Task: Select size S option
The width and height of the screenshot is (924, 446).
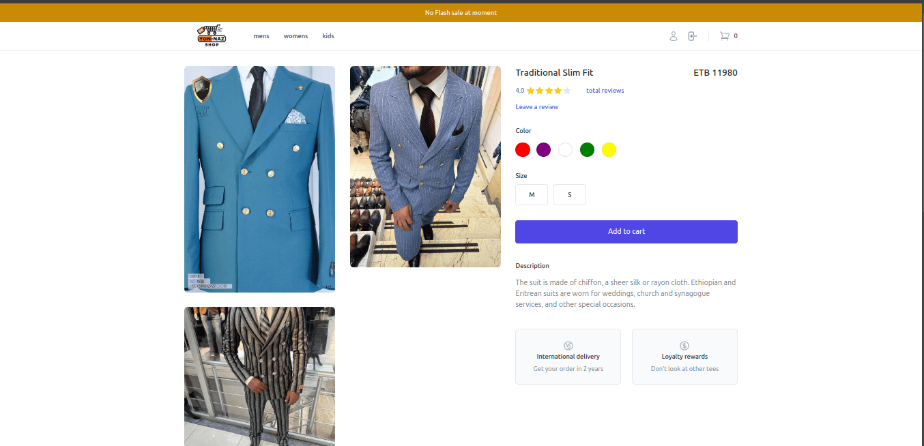Action: tap(569, 194)
